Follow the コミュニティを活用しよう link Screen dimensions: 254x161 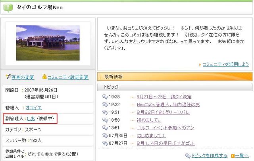[x=225, y=64]
